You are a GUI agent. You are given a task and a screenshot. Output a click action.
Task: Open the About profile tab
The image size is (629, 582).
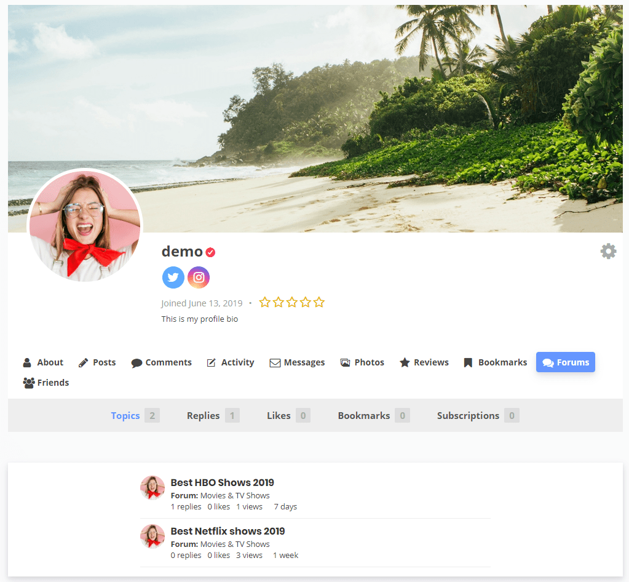pyautogui.click(x=43, y=362)
